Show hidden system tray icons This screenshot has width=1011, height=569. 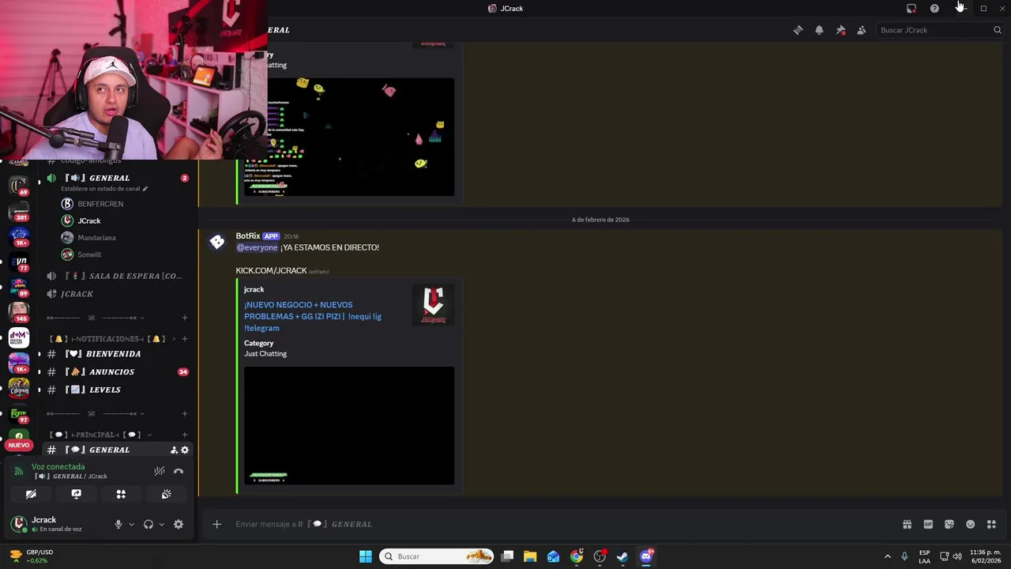887,556
